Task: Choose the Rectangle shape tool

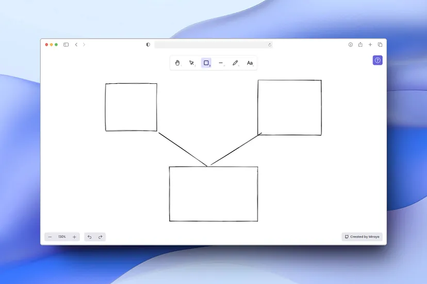Action: coord(206,63)
